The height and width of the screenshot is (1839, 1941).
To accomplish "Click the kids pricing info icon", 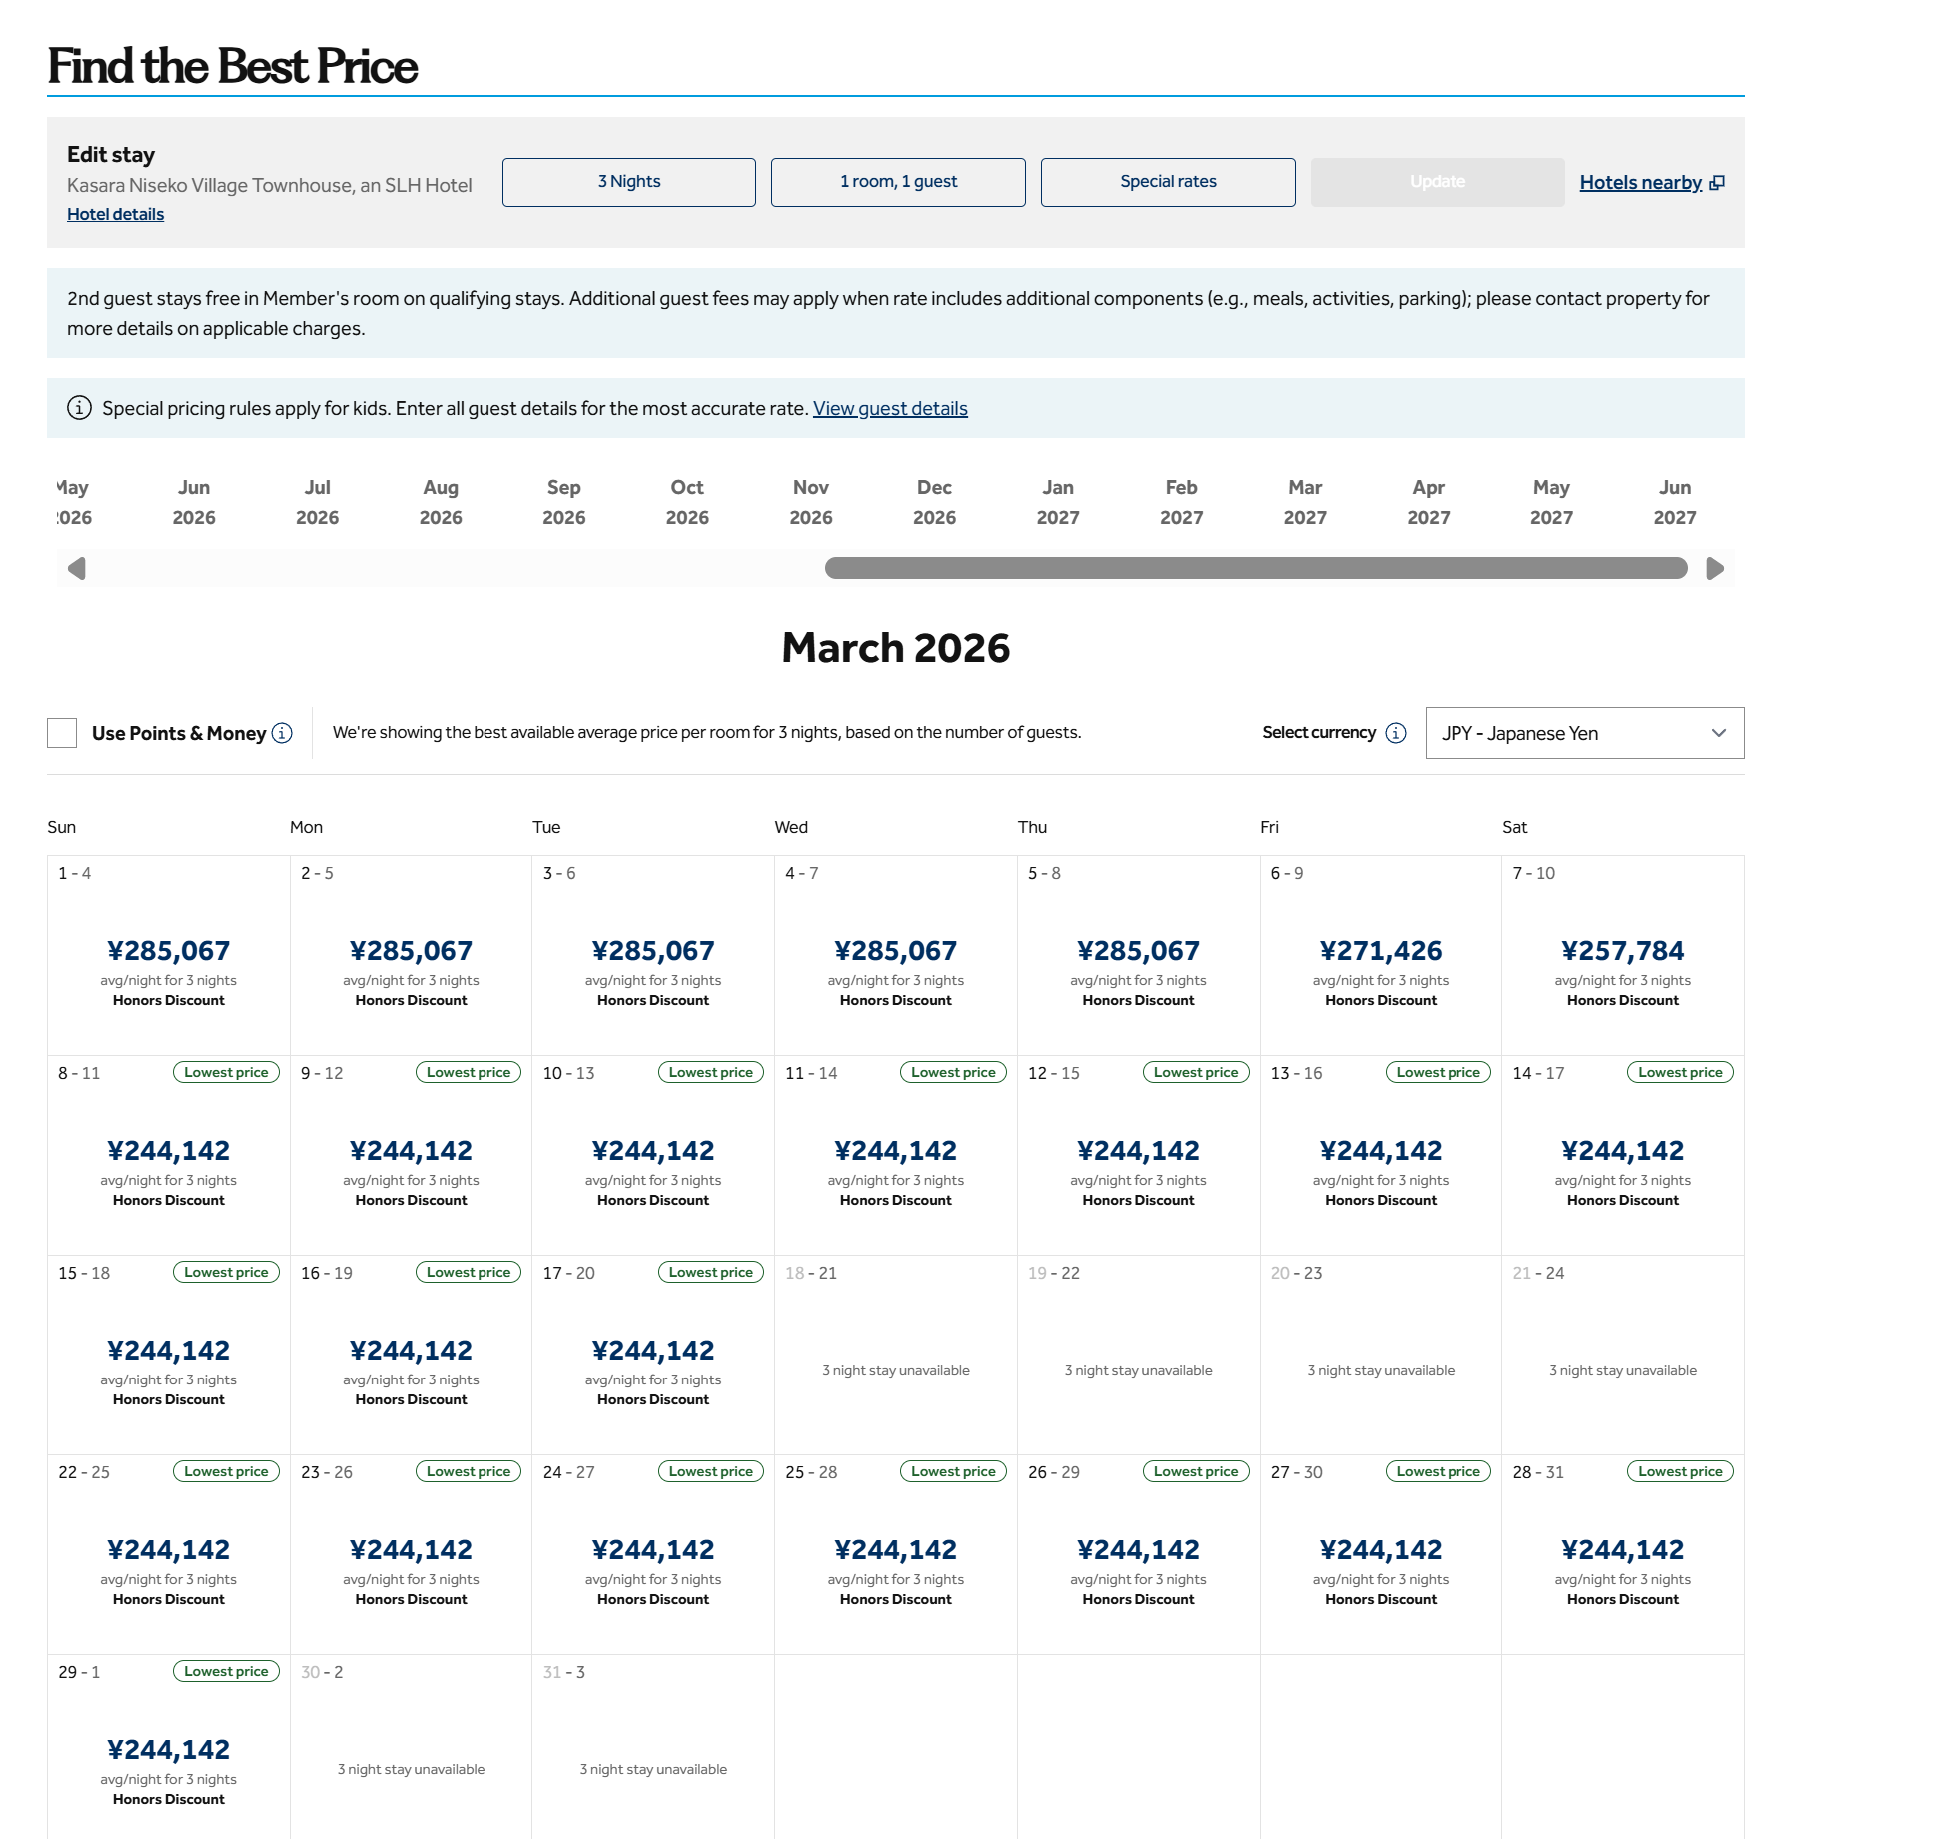I will pyautogui.click(x=79, y=408).
